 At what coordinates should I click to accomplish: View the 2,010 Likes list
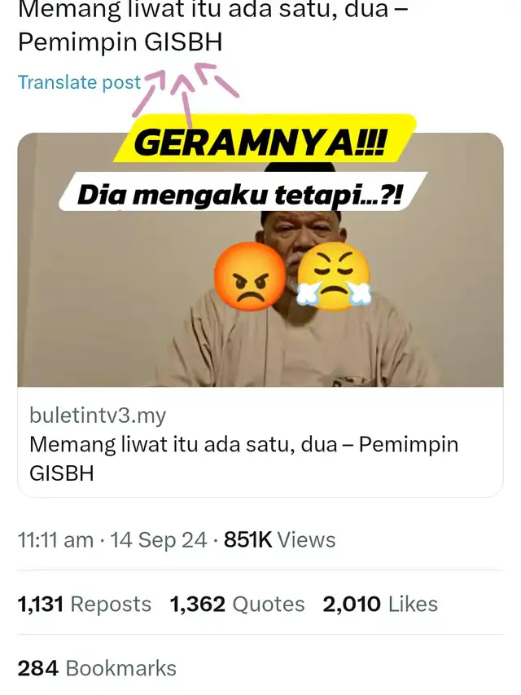[x=380, y=604]
